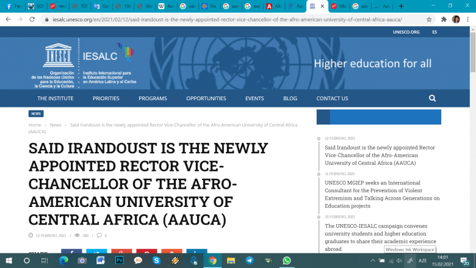Image resolution: width=476 pixels, height=268 pixels.
Task: Reload the current page
Action: 32,19
